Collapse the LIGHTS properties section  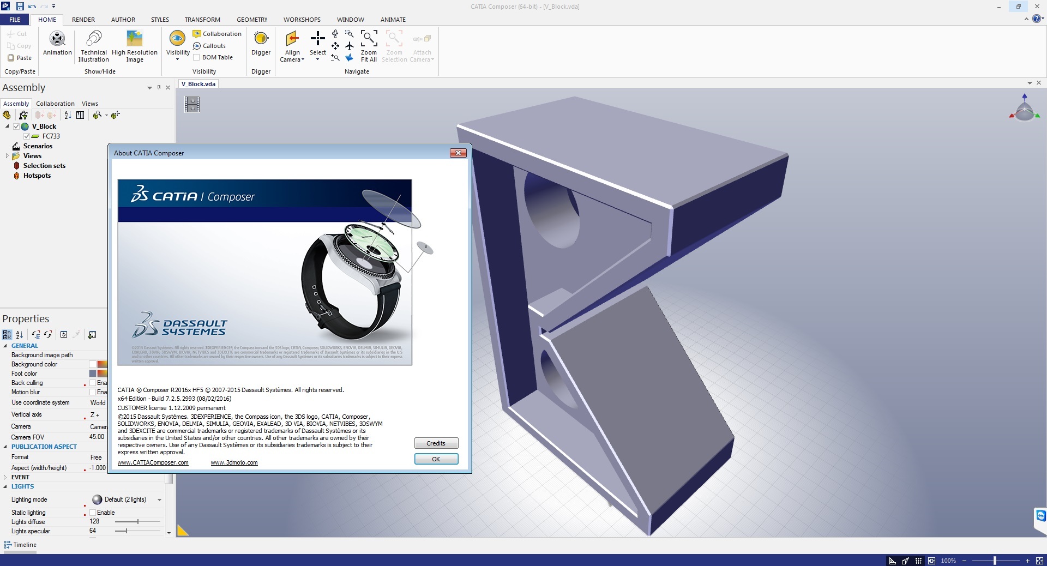click(x=5, y=486)
